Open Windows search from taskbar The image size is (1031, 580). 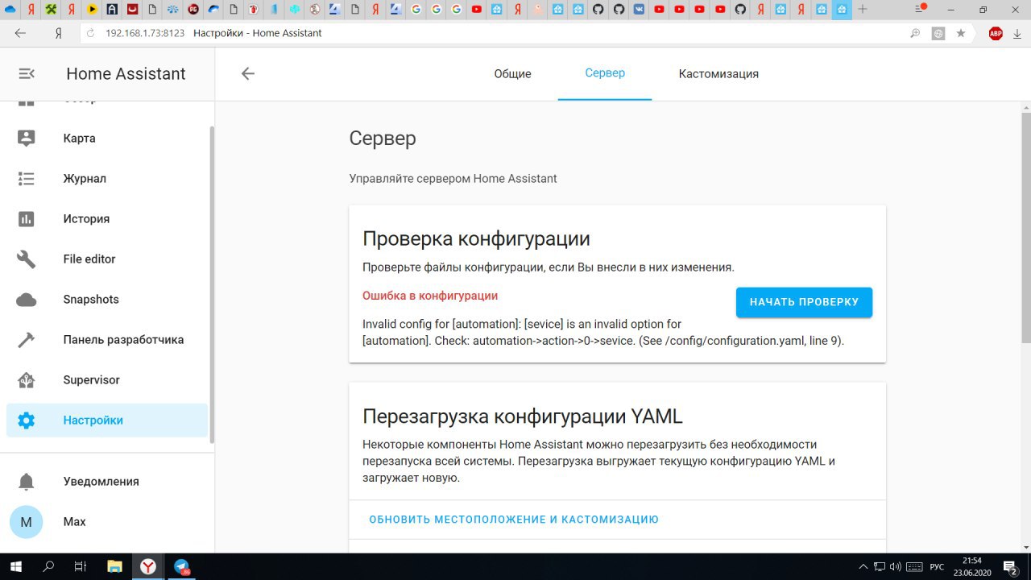pos(48,566)
